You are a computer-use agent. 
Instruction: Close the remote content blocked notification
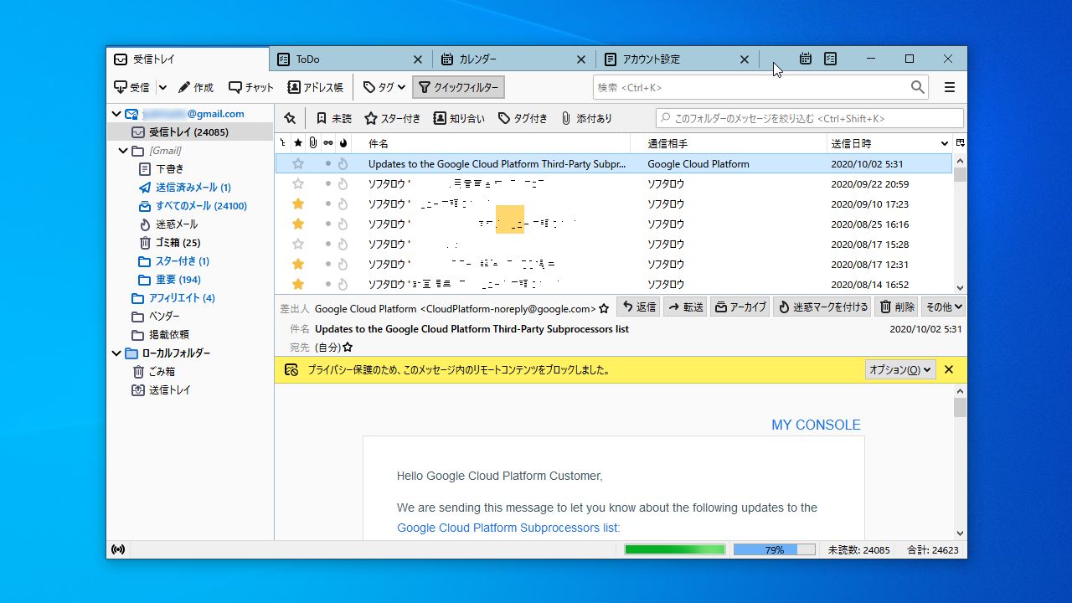click(x=949, y=369)
